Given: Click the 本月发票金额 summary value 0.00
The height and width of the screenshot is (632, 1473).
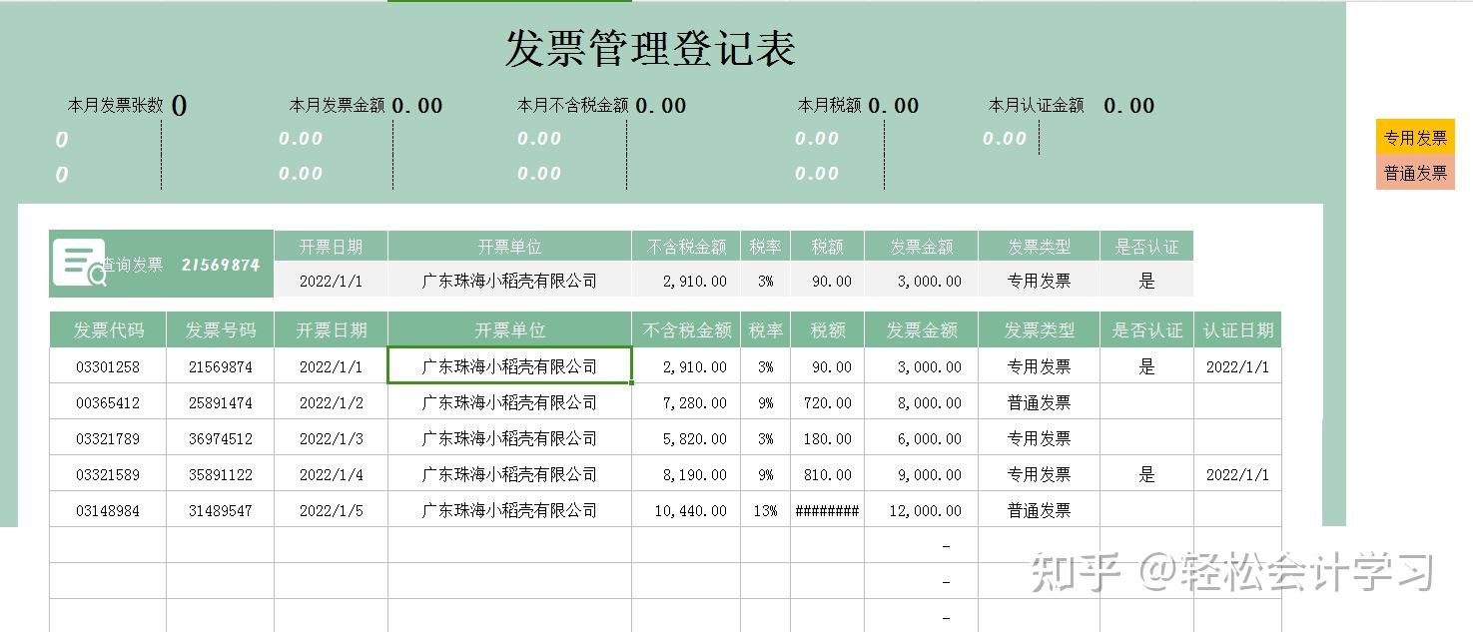Looking at the screenshot, I should click(x=419, y=105).
